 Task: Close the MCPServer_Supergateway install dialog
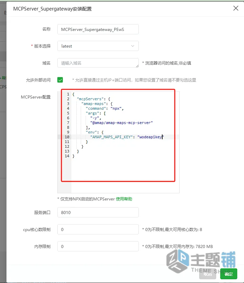(x=236, y=8)
